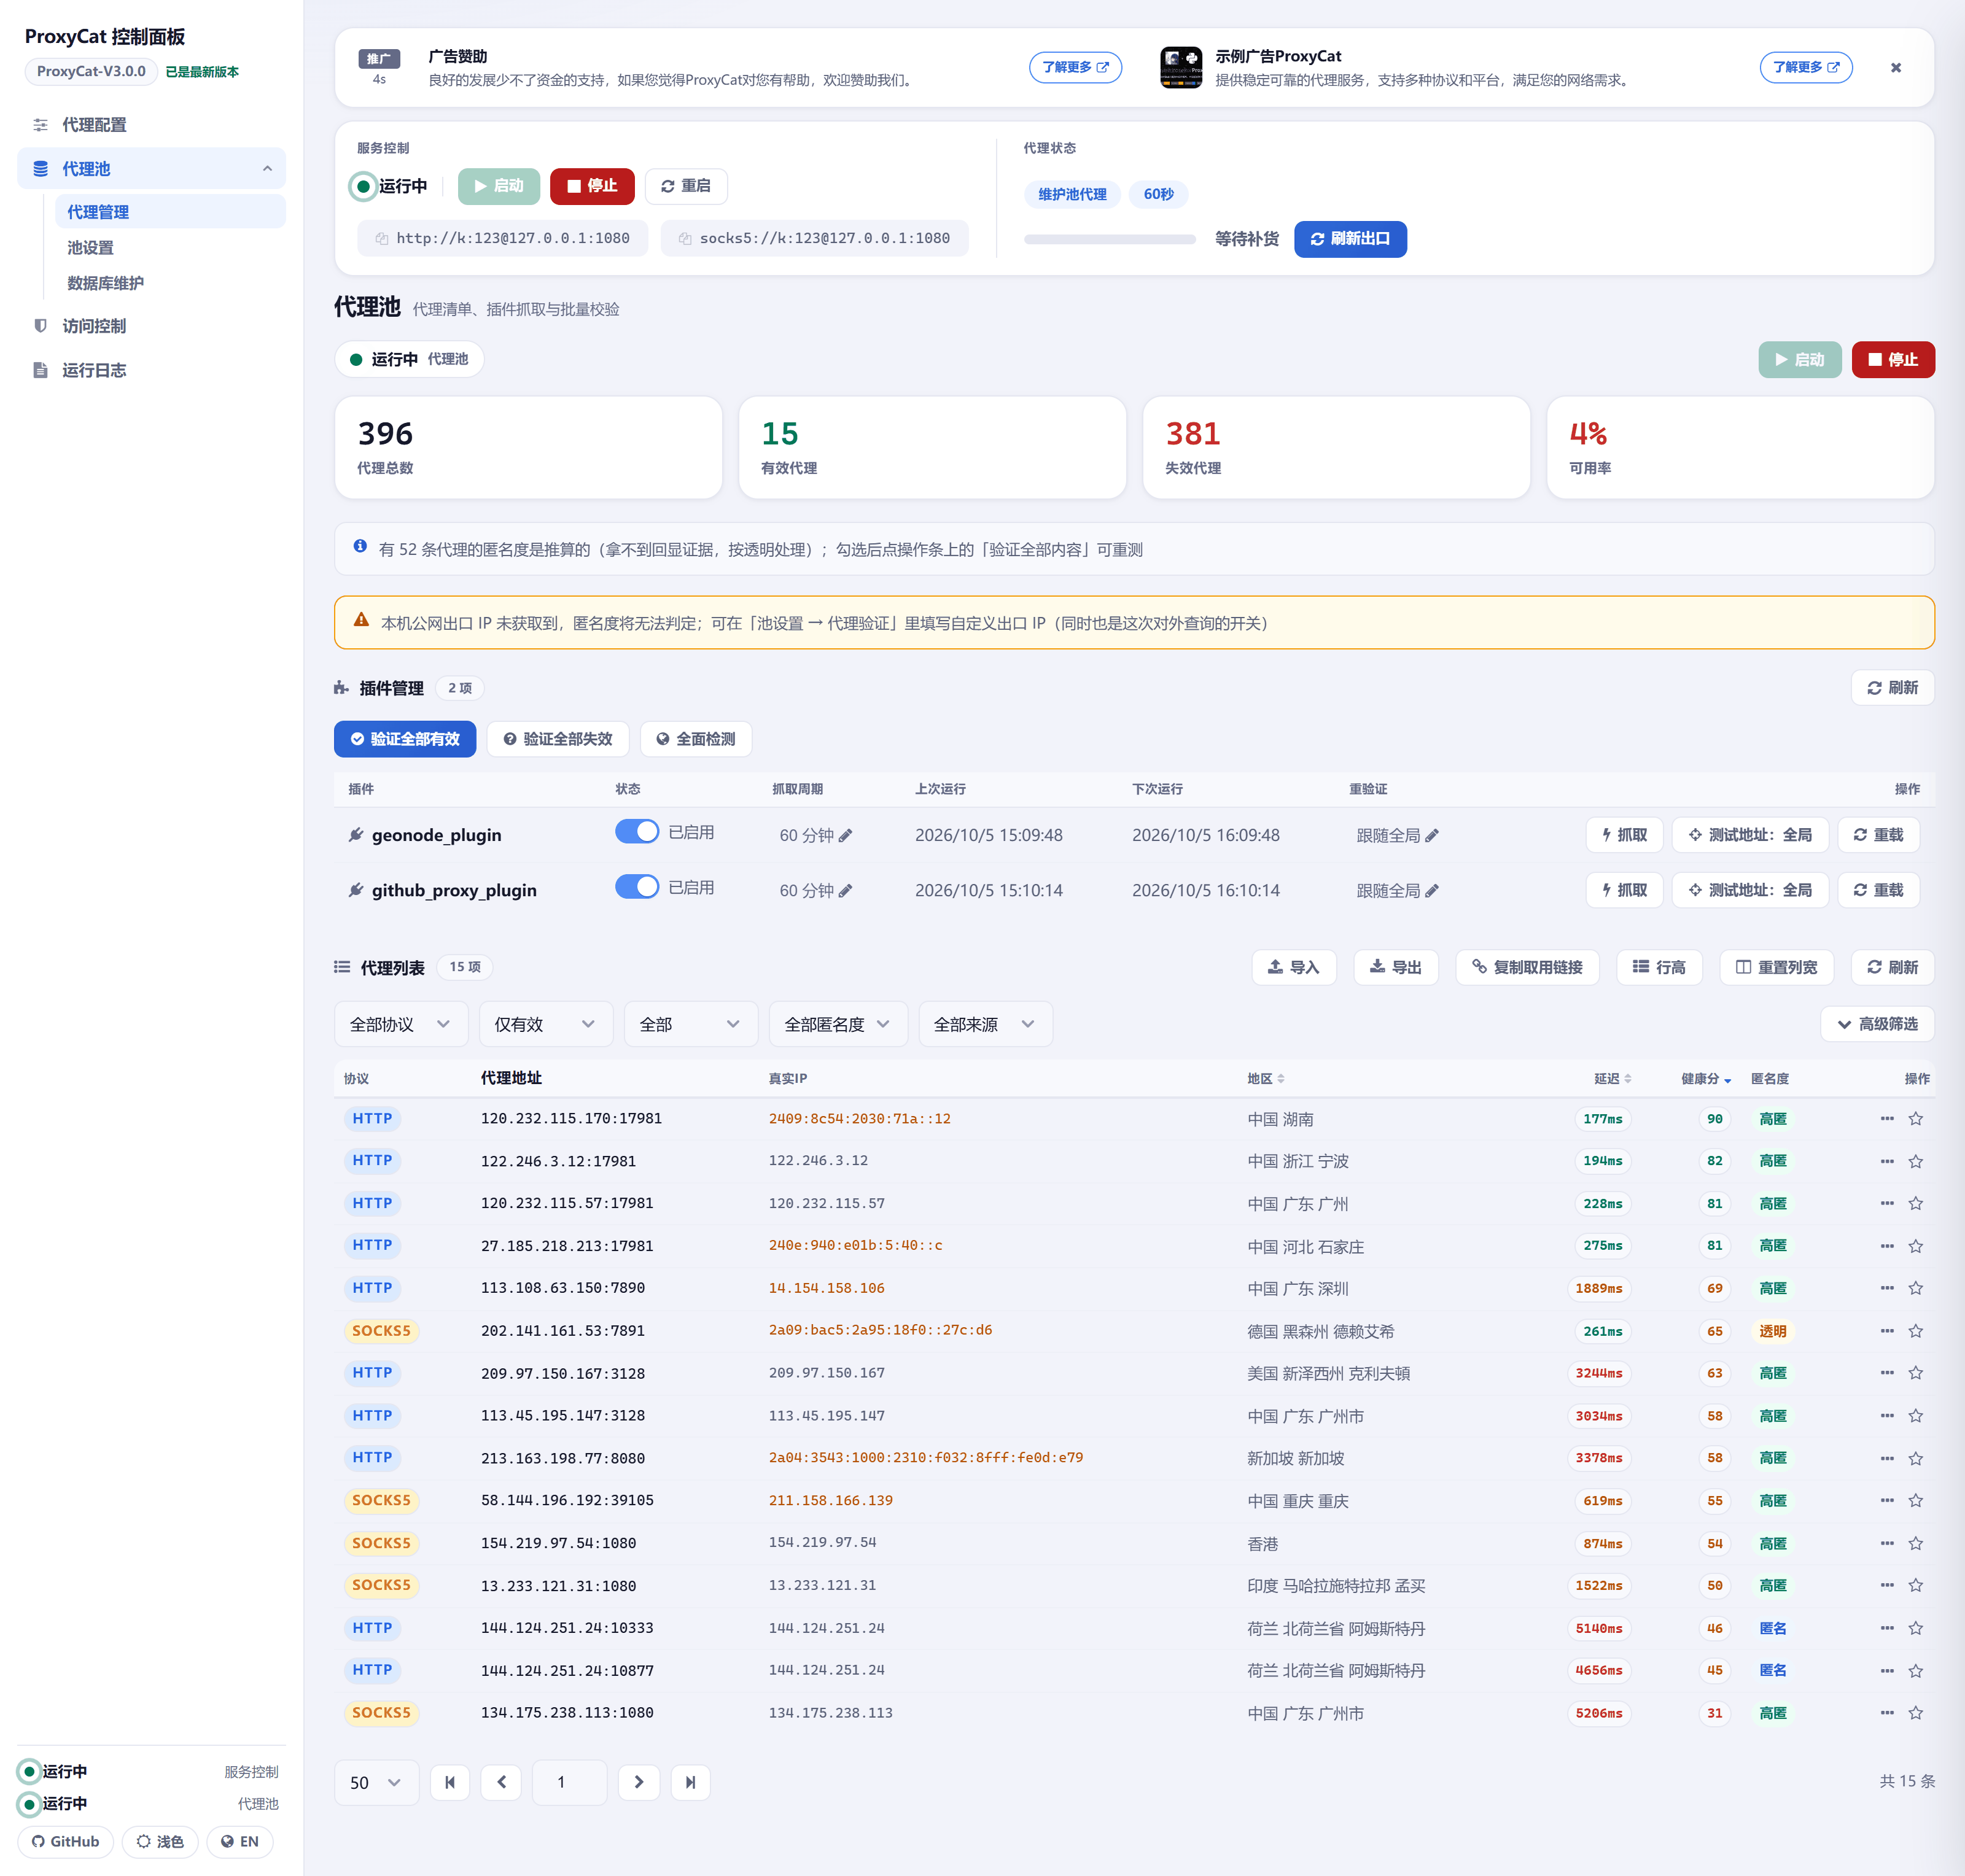Open GitHub link in sidebar footer
Screen dimensions: 1965x1876
click(x=66, y=1842)
